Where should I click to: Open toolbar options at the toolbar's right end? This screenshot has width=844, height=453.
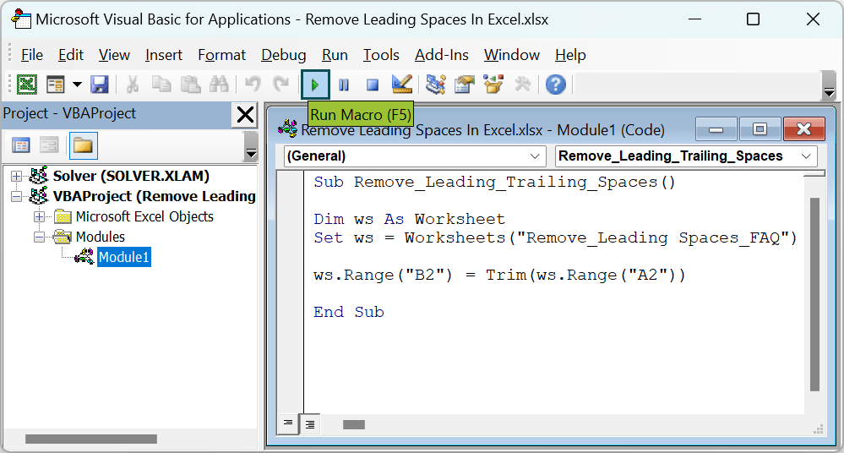click(829, 85)
